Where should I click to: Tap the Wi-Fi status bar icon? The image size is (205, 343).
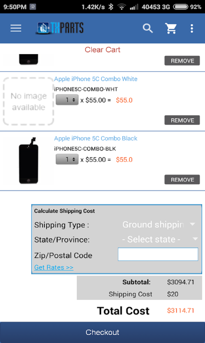122,7
